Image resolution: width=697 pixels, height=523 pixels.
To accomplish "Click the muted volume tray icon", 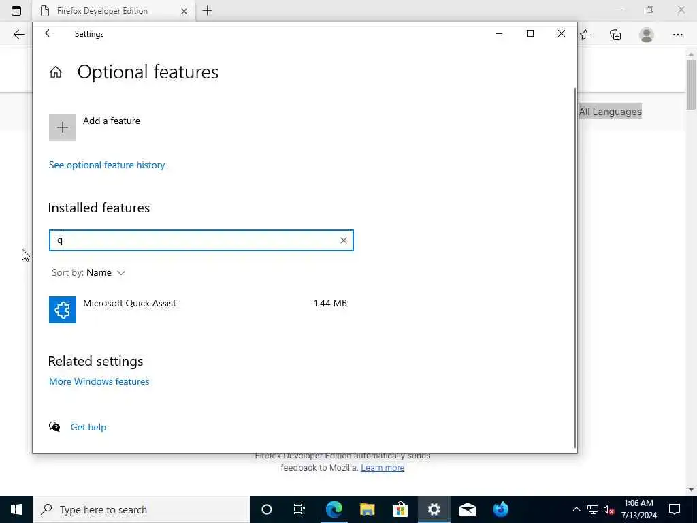I will tap(609, 509).
